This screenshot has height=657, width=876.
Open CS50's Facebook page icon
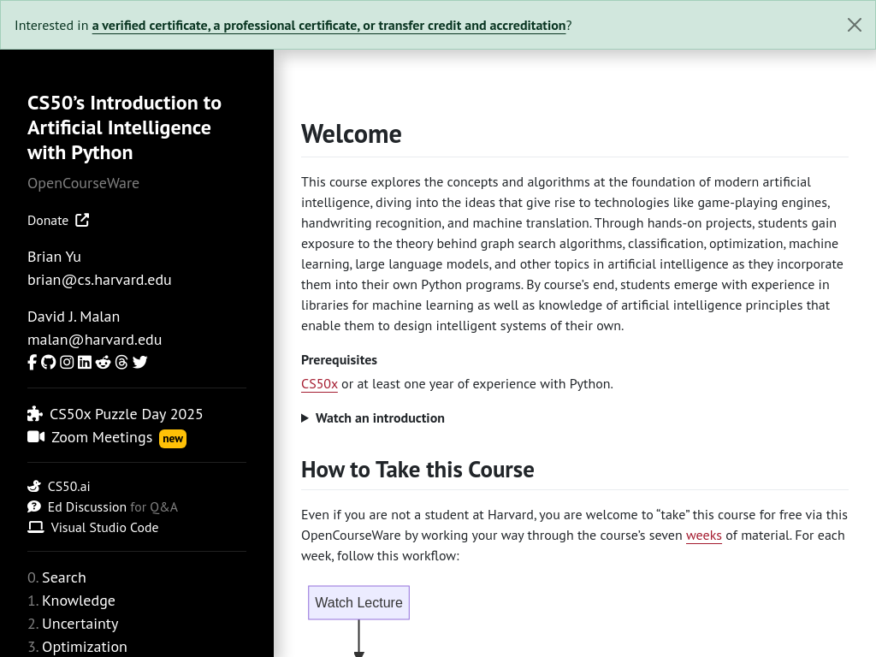coord(32,362)
